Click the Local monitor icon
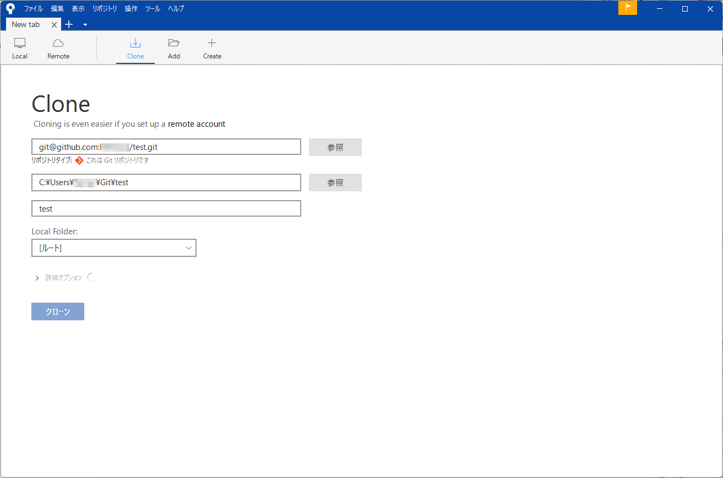The width and height of the screenshot is (723, 478). click(x=20, y=44)
